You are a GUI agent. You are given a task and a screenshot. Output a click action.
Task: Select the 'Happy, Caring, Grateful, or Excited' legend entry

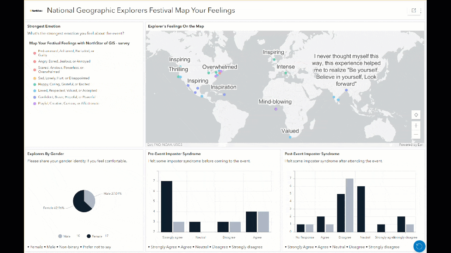pyautogui.click(x=64, y=84)
